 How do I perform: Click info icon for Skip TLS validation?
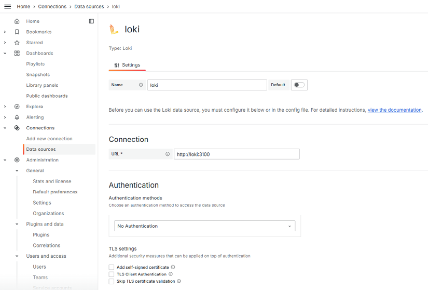[x=179, y=281]
